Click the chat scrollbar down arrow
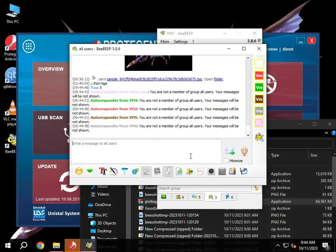The width and height of the screenshot is (336, 252). coord(248,136)
